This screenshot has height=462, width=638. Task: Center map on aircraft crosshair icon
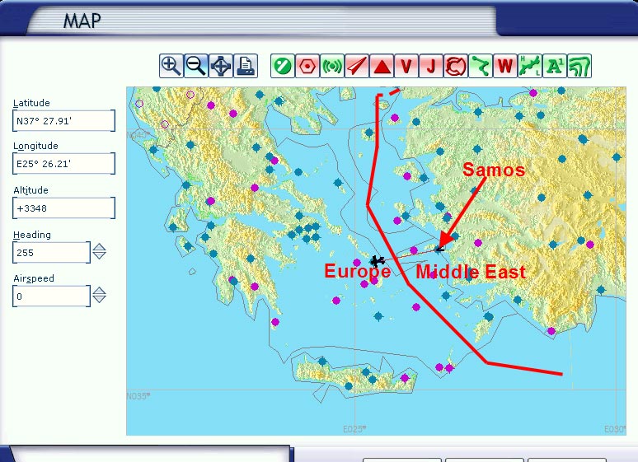[221, 66]
